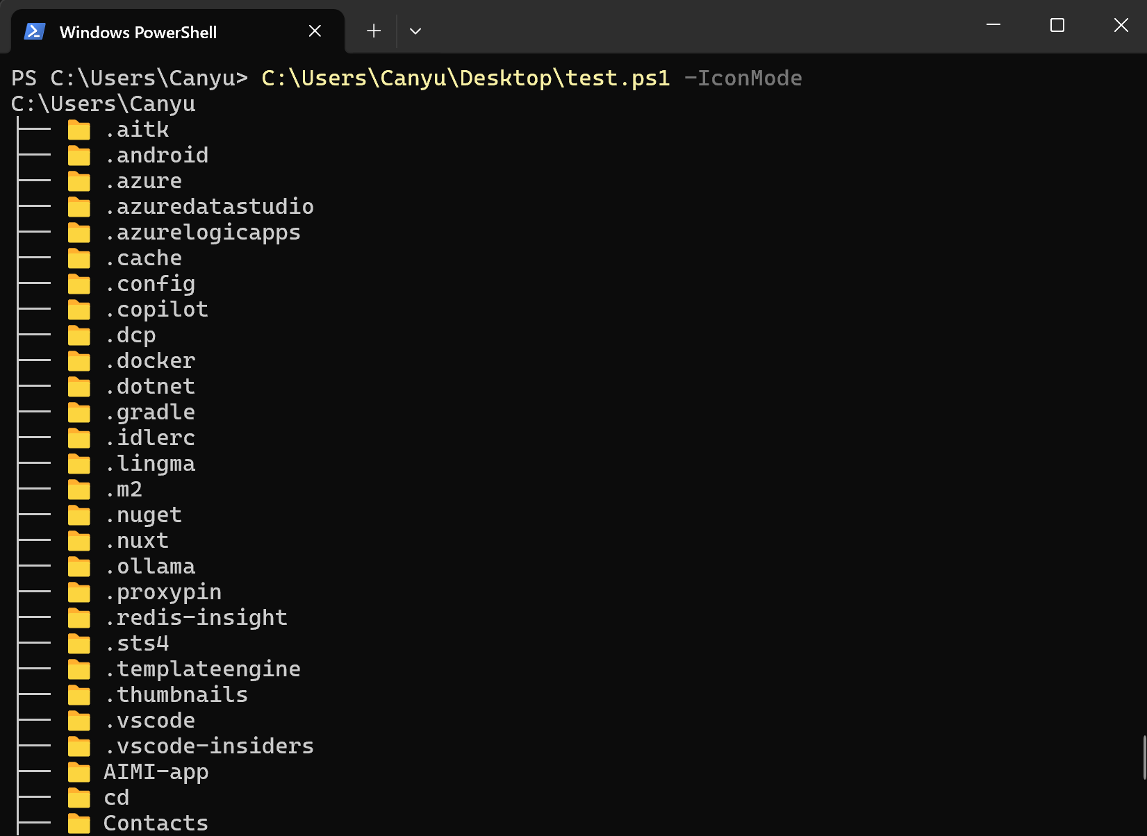Select the folder icon next to cd
Image resolution: width=1147 pixels, height=836 pixels.
79,799
